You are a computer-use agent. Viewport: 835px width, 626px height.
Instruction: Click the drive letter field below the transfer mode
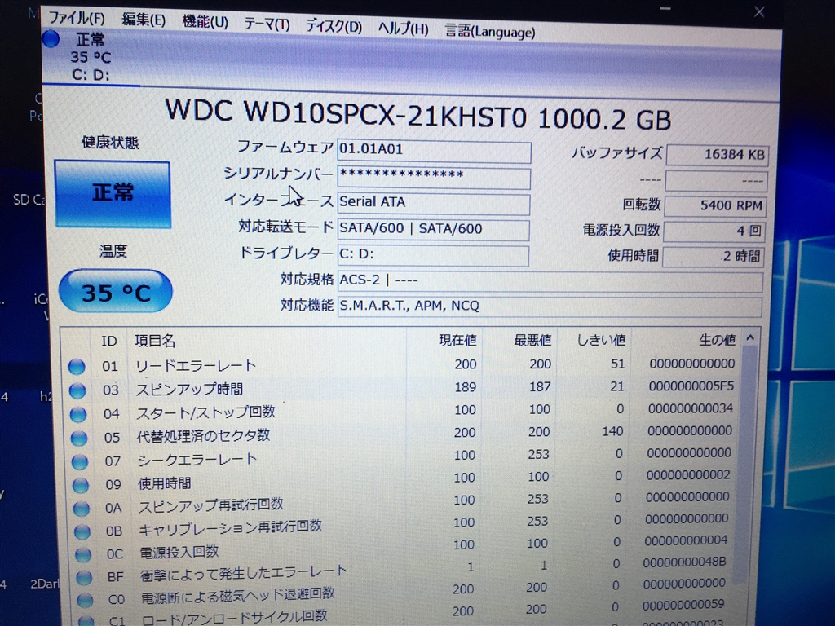click(433, 255)
